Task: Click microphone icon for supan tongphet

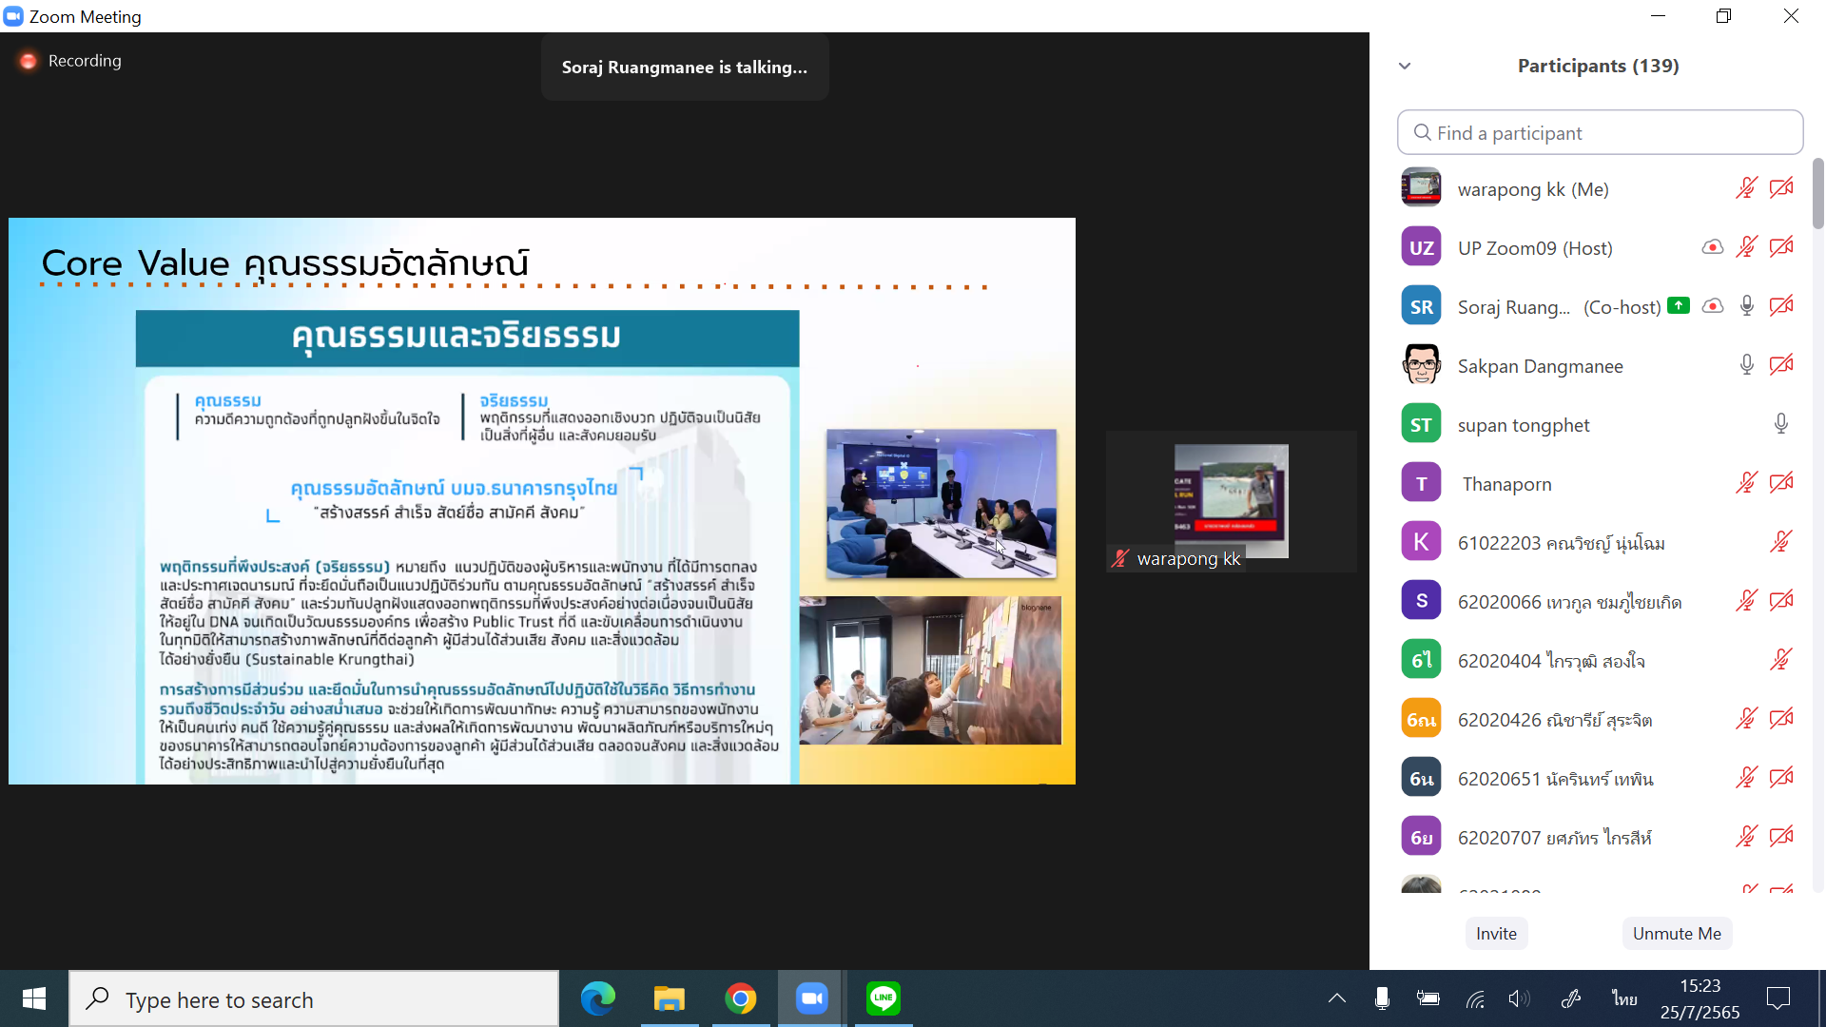Action: pyautogui.click(x=1781, y=424)
